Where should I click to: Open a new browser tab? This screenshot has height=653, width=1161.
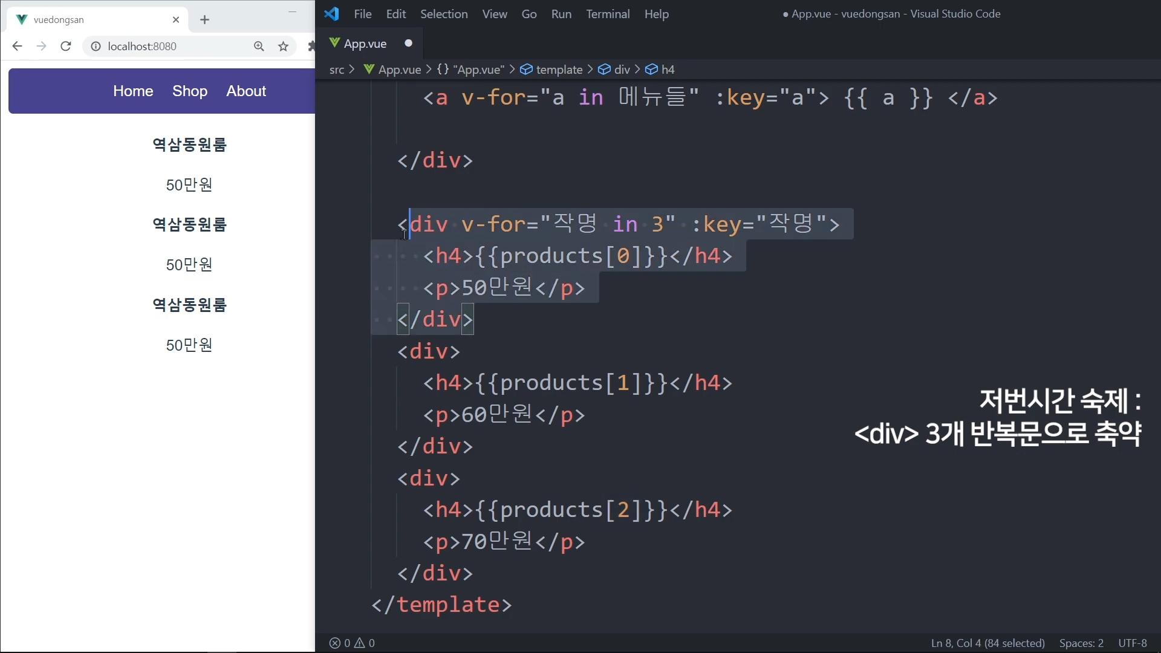coord(204,20)
